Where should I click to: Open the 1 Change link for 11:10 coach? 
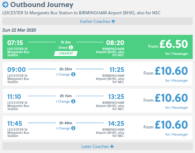click(63, 101)
